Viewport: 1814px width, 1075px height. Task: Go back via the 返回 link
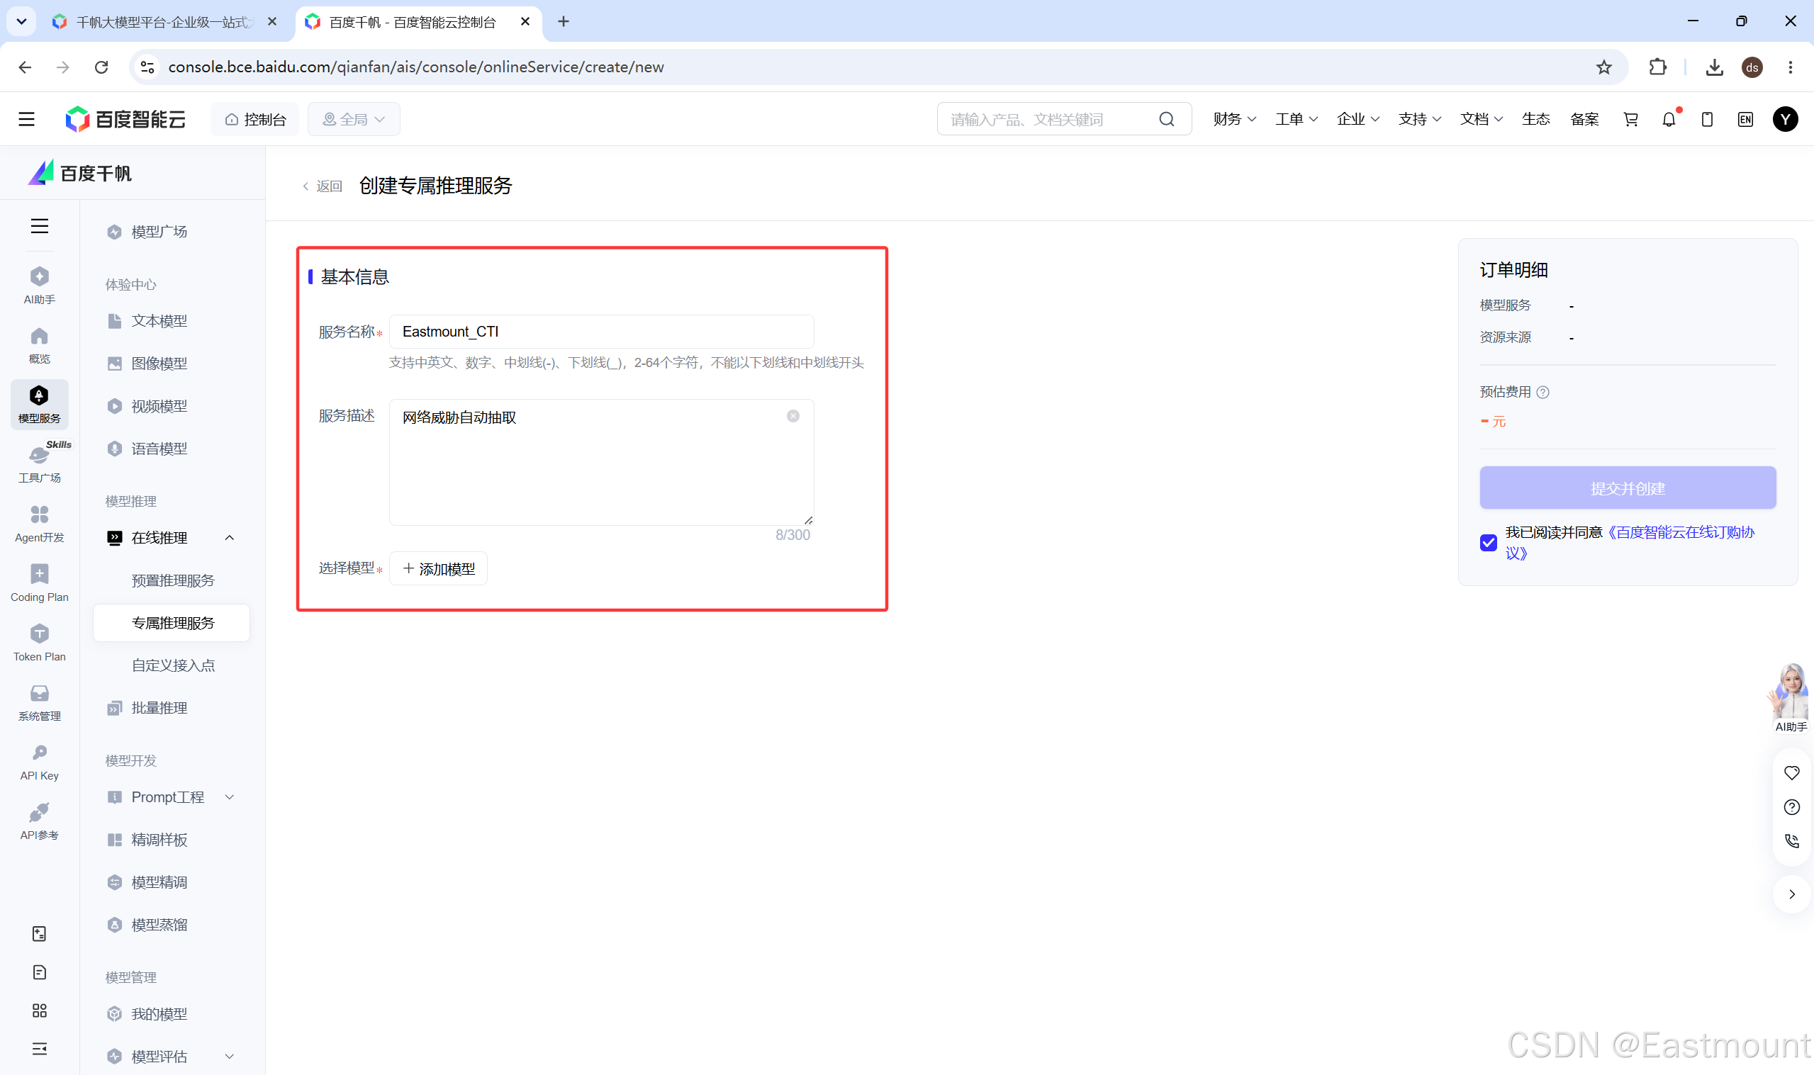coord(323,186)
